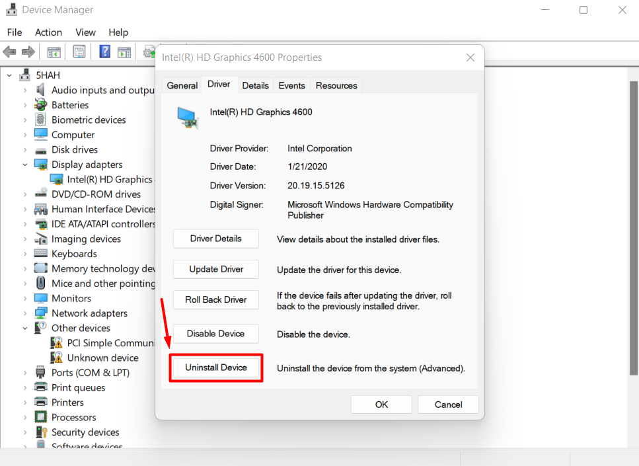Click the Properties toolbar icon
The width and height of the screenshot is (639, 466).
coord(79,52)
